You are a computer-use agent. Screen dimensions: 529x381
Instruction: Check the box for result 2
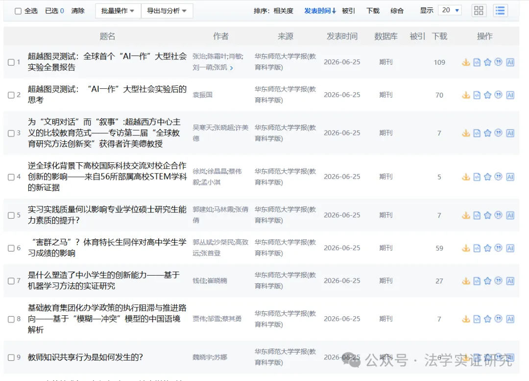click(x=11, y=95)
